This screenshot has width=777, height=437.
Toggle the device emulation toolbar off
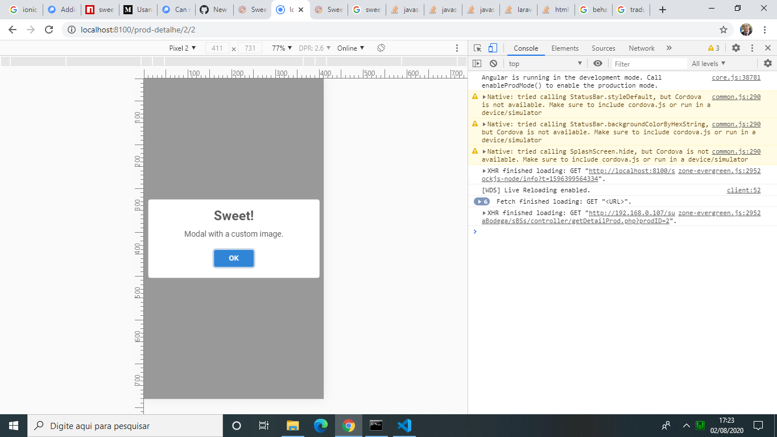tap(493, 48)
